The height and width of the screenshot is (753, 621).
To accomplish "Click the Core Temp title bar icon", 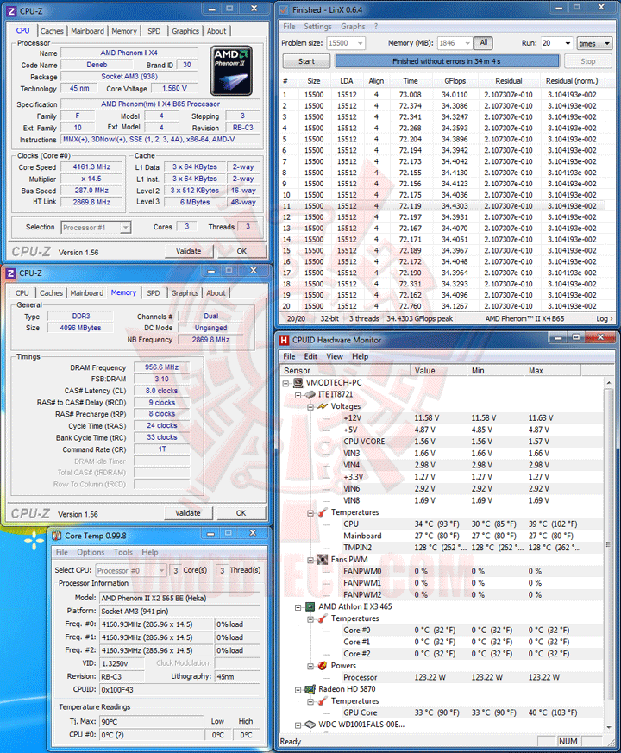I will click(x=57, y=536).
